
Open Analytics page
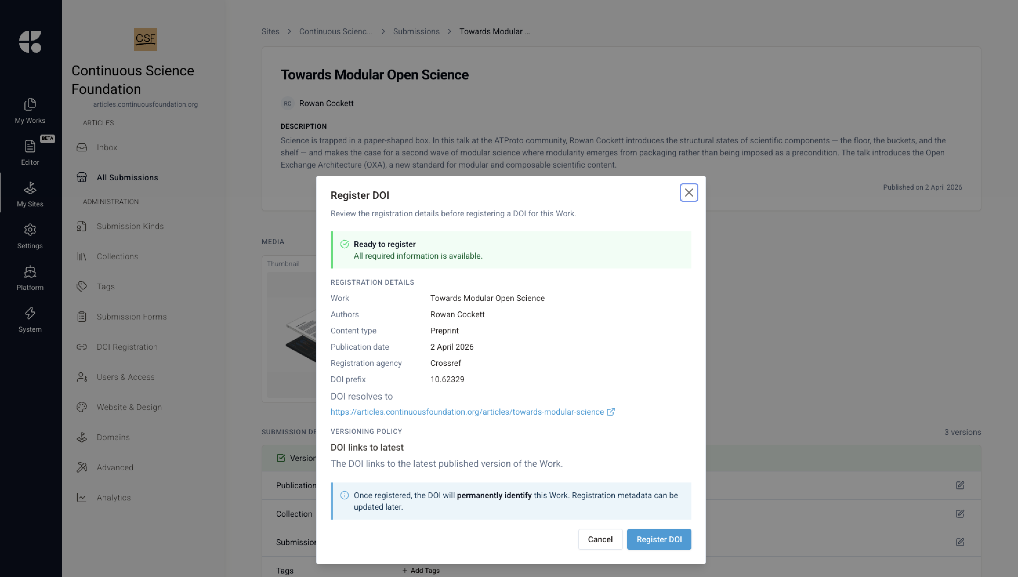[114, 497]
